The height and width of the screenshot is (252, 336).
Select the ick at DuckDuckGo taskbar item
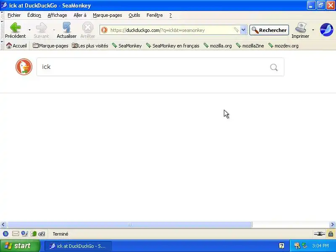pyautogui.click(x=78, y=246)
